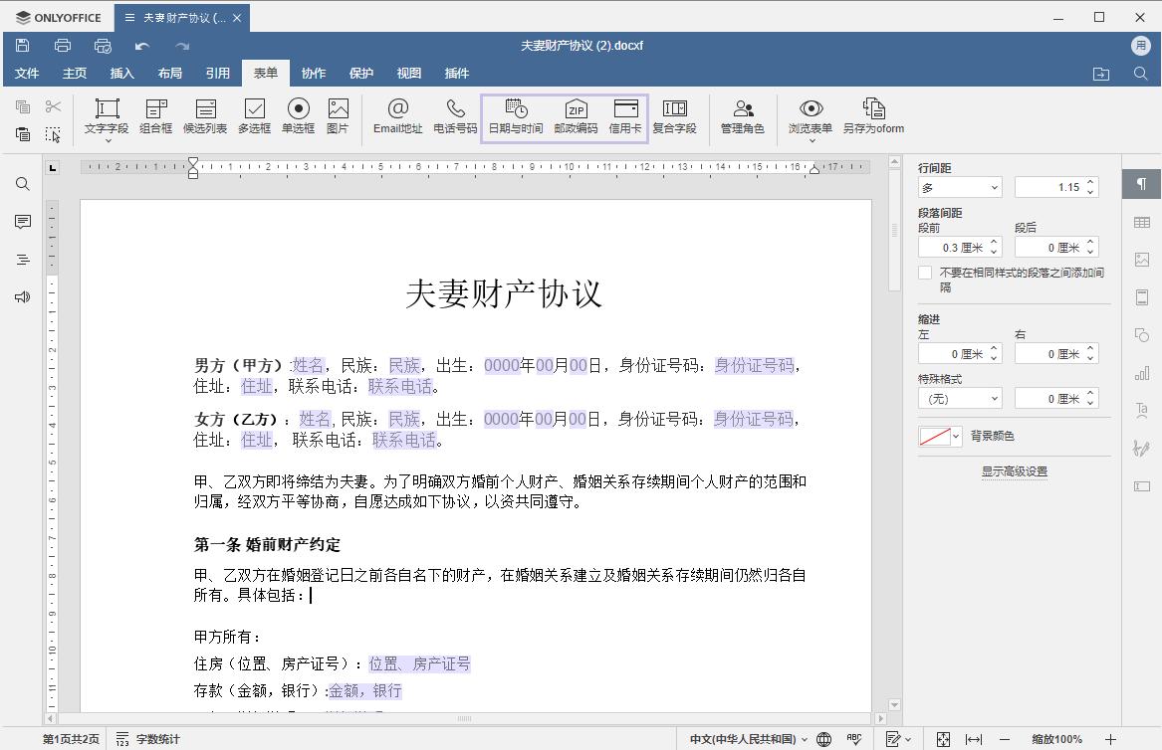Open the comments panel from left sidebar
Image resolution: width=1162 pixels, height=750 pixels.
click(x=21, y=221)
